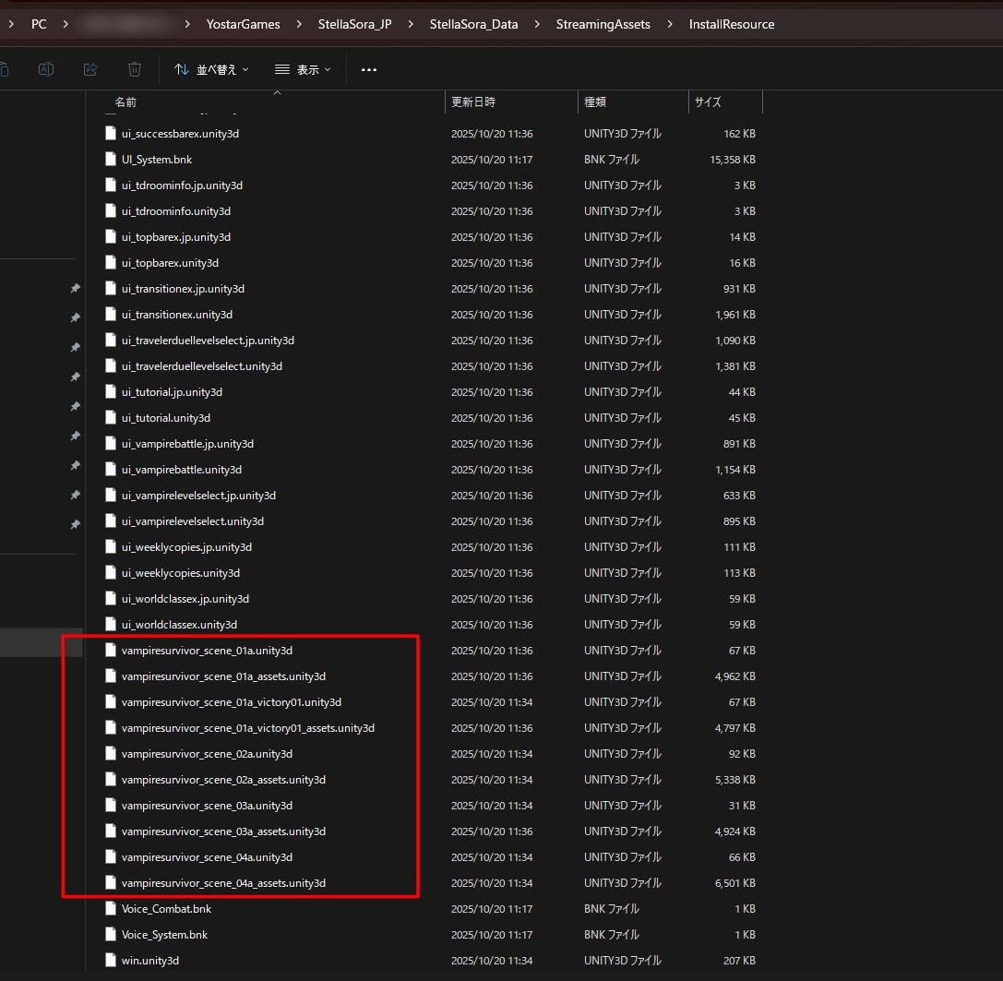
Task: Open the 並べ替え sort dropdown
Action: [212, 69]
